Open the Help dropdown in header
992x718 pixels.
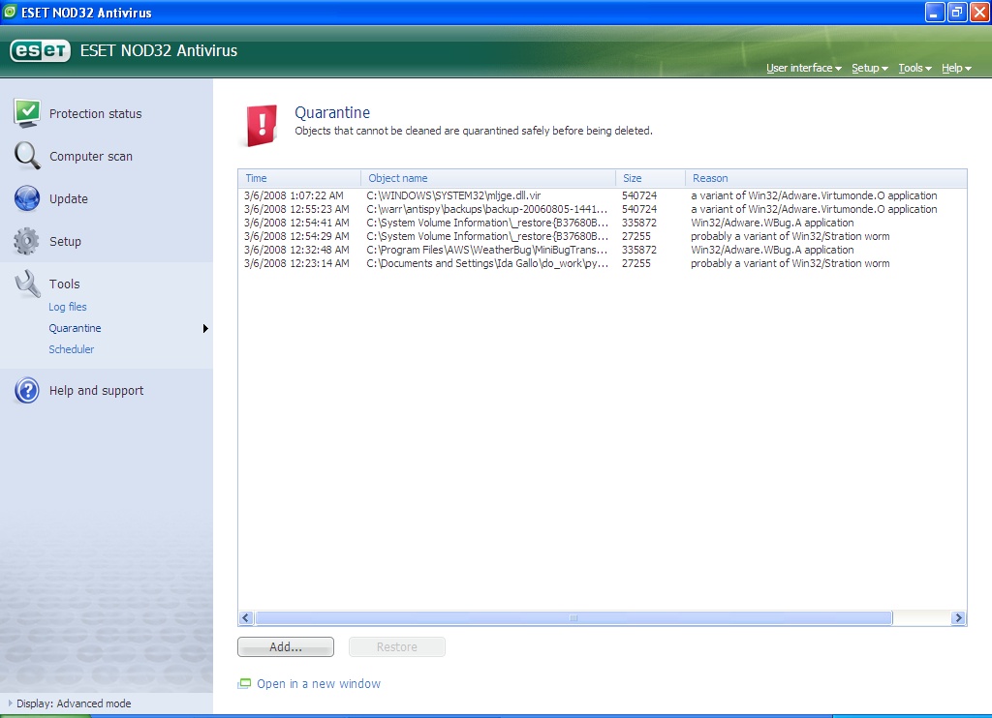[x=956, y=69]
